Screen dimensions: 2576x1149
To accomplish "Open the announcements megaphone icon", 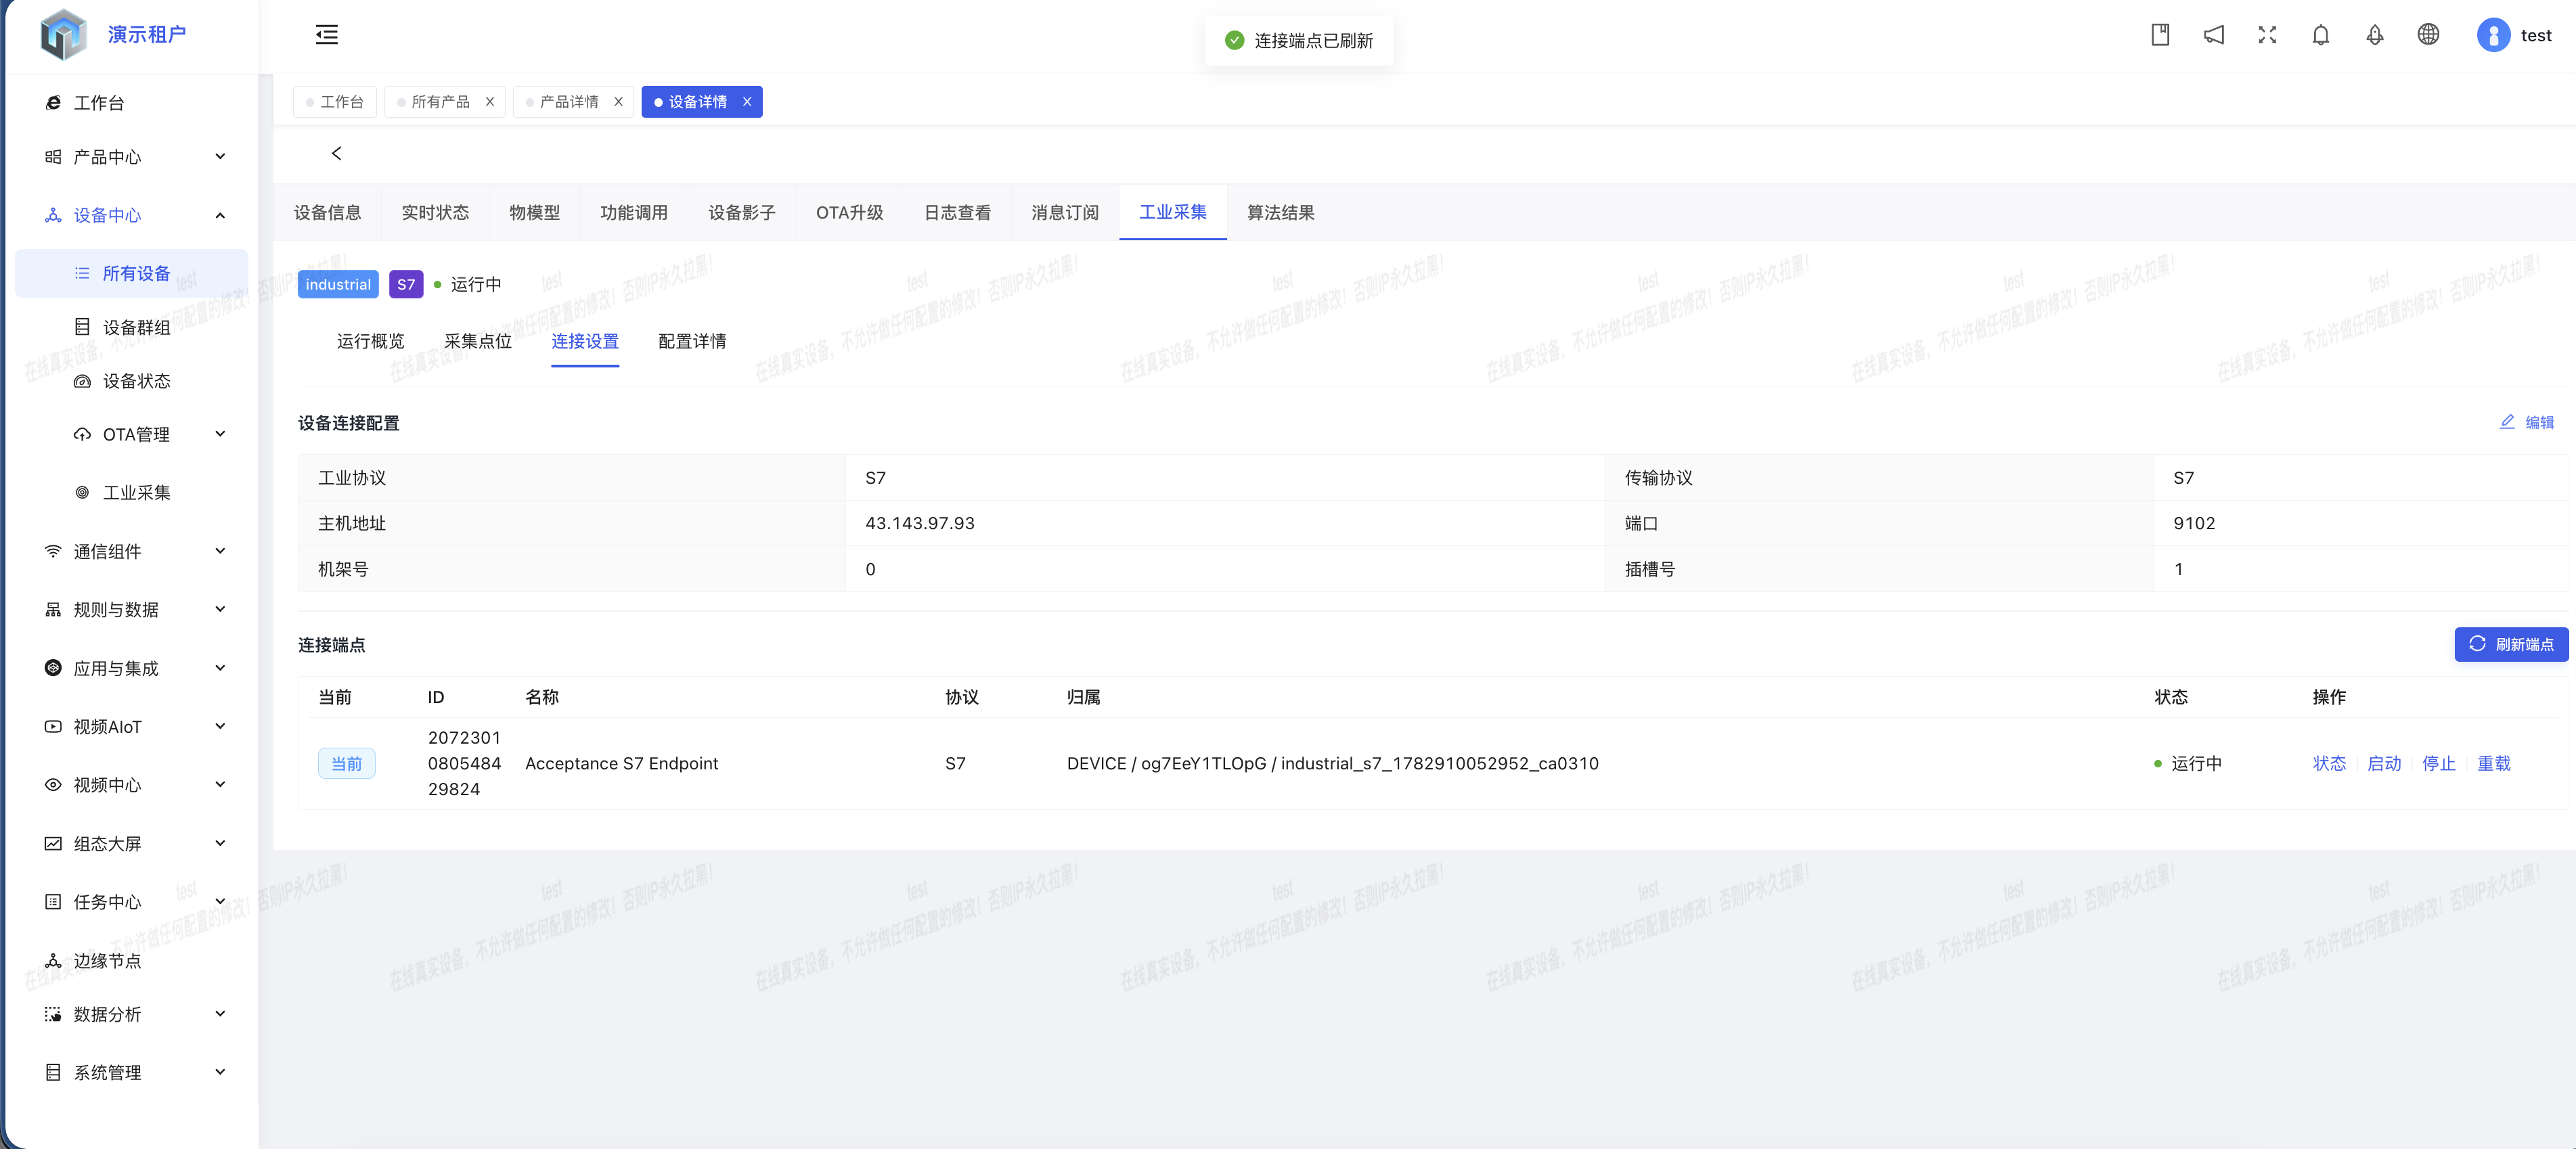I will (x=2214, y=35).
